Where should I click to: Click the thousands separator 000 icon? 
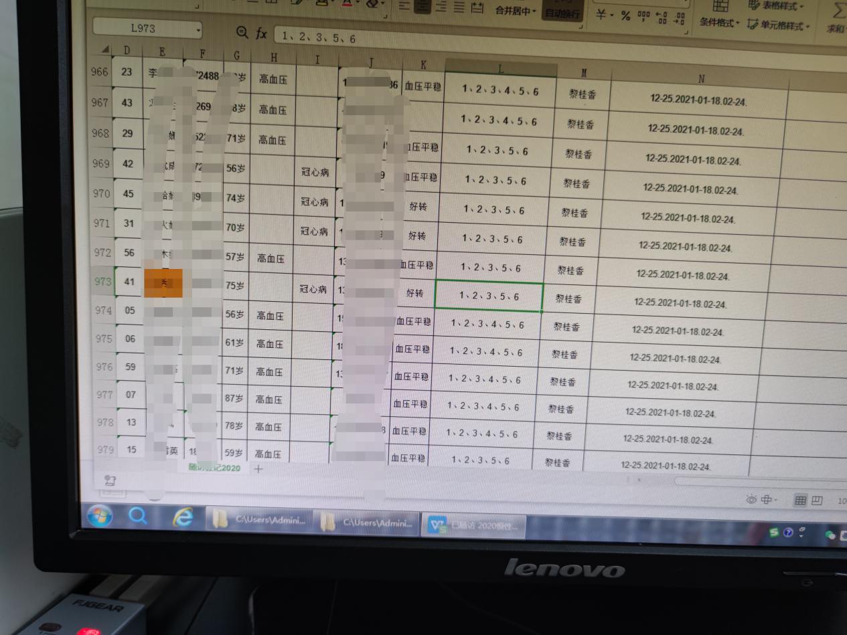point(644,17)
